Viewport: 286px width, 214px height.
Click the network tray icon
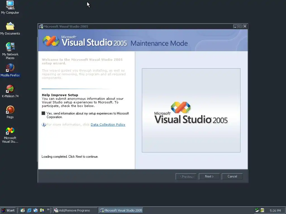pyautogui.click(x=257, y=210)
